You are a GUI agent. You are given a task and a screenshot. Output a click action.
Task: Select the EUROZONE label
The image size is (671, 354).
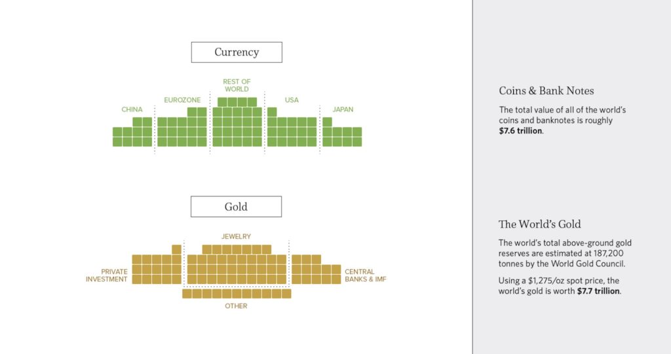coord(182,100)
